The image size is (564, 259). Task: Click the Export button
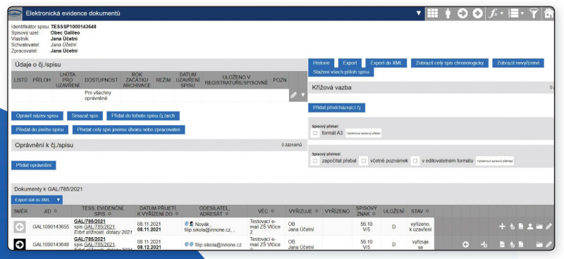(350, 63)
